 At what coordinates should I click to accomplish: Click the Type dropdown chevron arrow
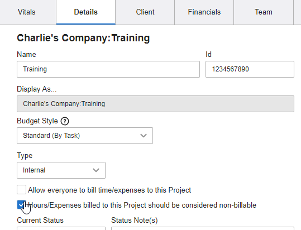[96, 170]
